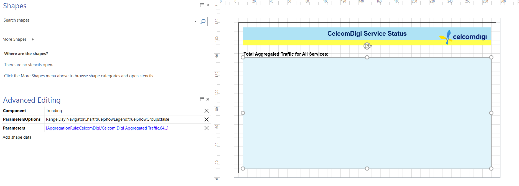Click the ParametersOptions value field
This screenshot has height=186, width=519.
click(107, 119)
